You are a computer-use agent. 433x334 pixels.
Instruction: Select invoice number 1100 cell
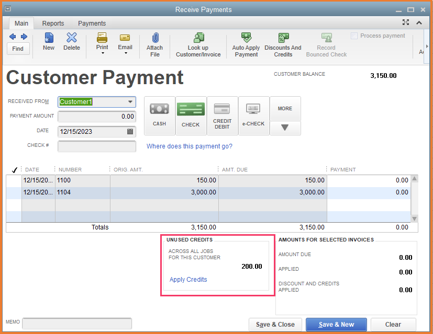[x=83, y=180]
